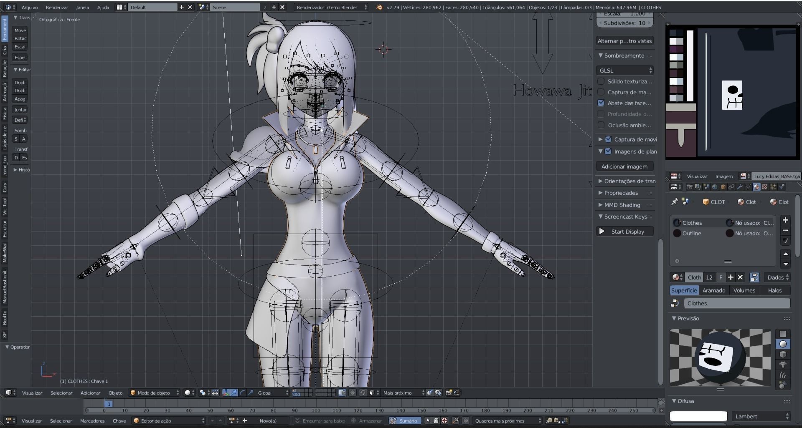The image size is (802, 428).
Task: Open the Texture checkerboard properties tab
Action: pyautogui.click(x=765, y=187)
